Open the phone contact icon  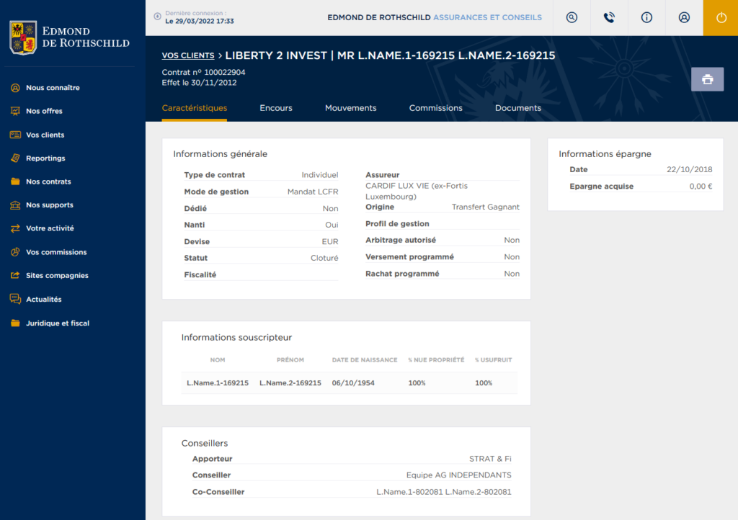pyautogui.click(x=609, y=18)
